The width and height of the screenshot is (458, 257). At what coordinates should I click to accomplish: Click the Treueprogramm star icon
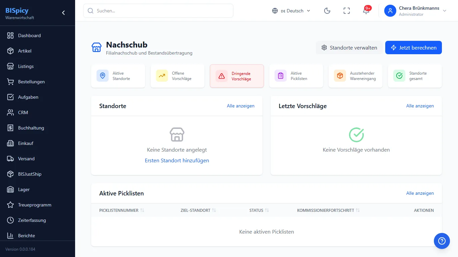(10, 205)
